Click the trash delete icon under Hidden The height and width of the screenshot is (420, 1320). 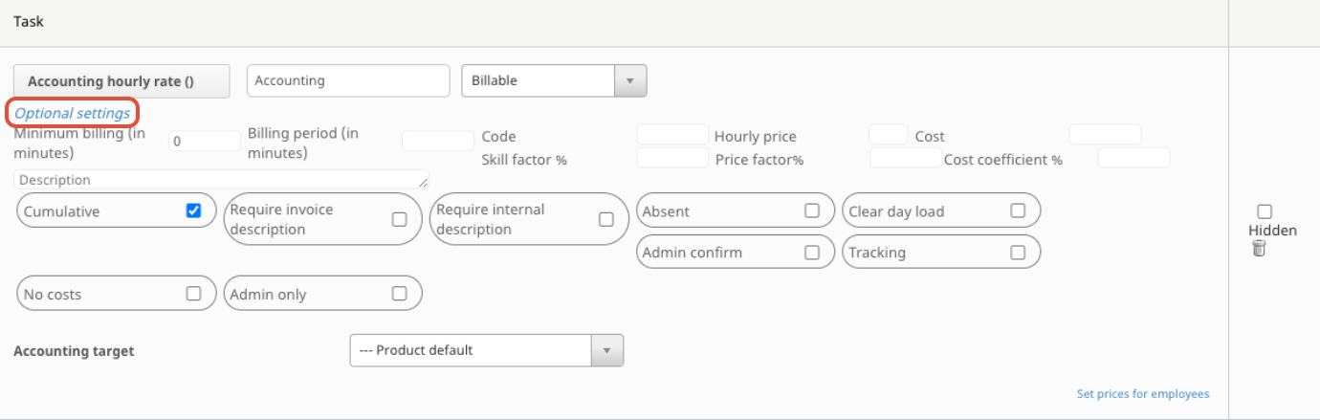(x=1259, y=249)
